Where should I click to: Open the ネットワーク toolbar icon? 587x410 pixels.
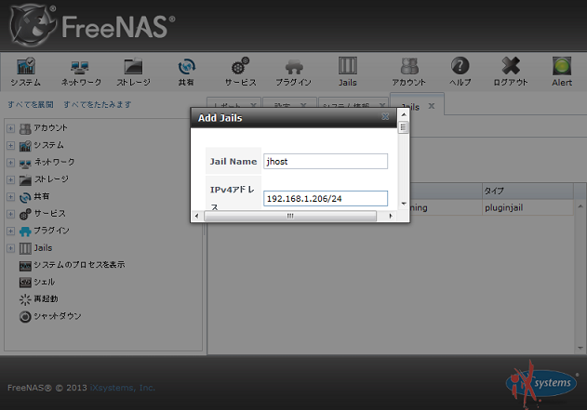pos(80,67)
